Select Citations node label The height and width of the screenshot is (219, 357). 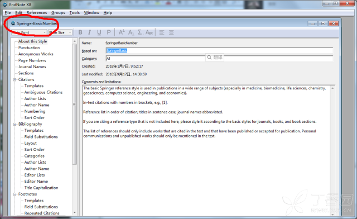point(26,80)
